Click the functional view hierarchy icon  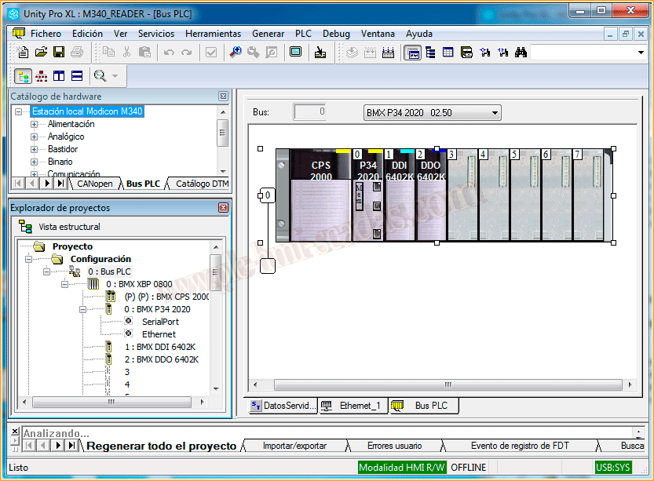coord(41,75)
